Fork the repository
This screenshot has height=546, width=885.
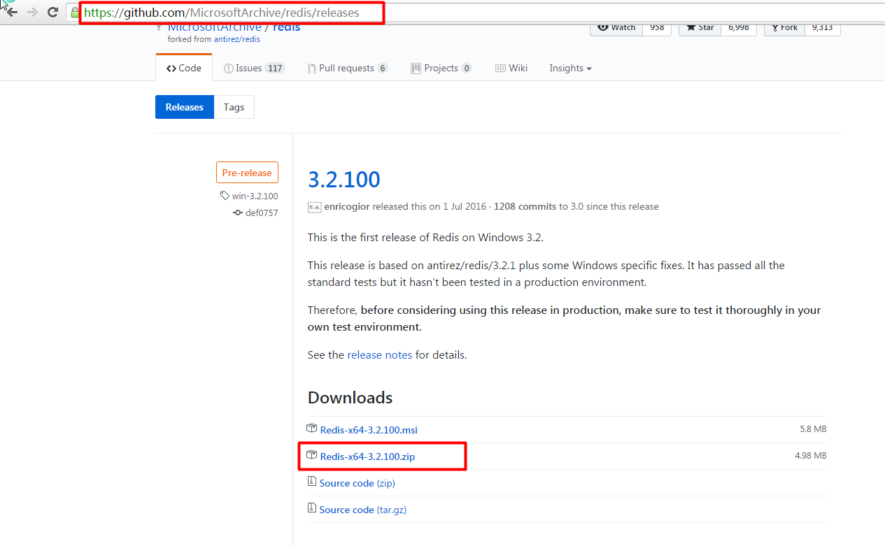(x=784, y=27)
